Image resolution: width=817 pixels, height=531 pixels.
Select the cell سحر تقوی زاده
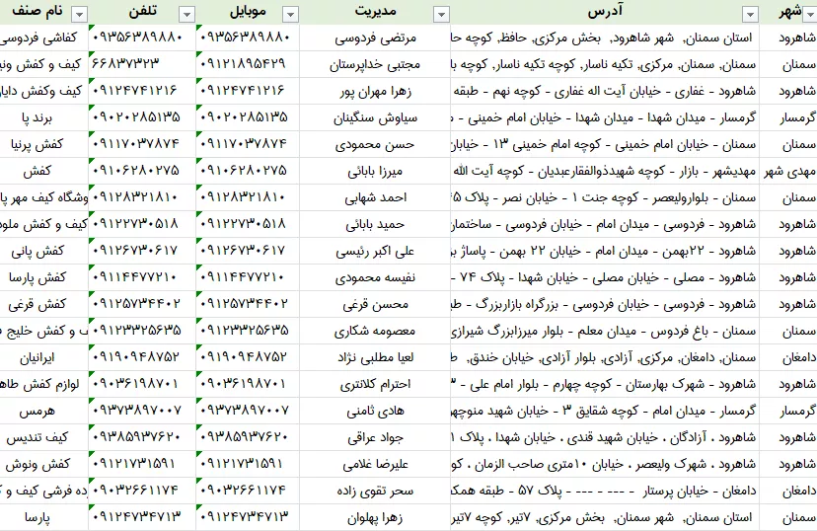pos(375,491)
